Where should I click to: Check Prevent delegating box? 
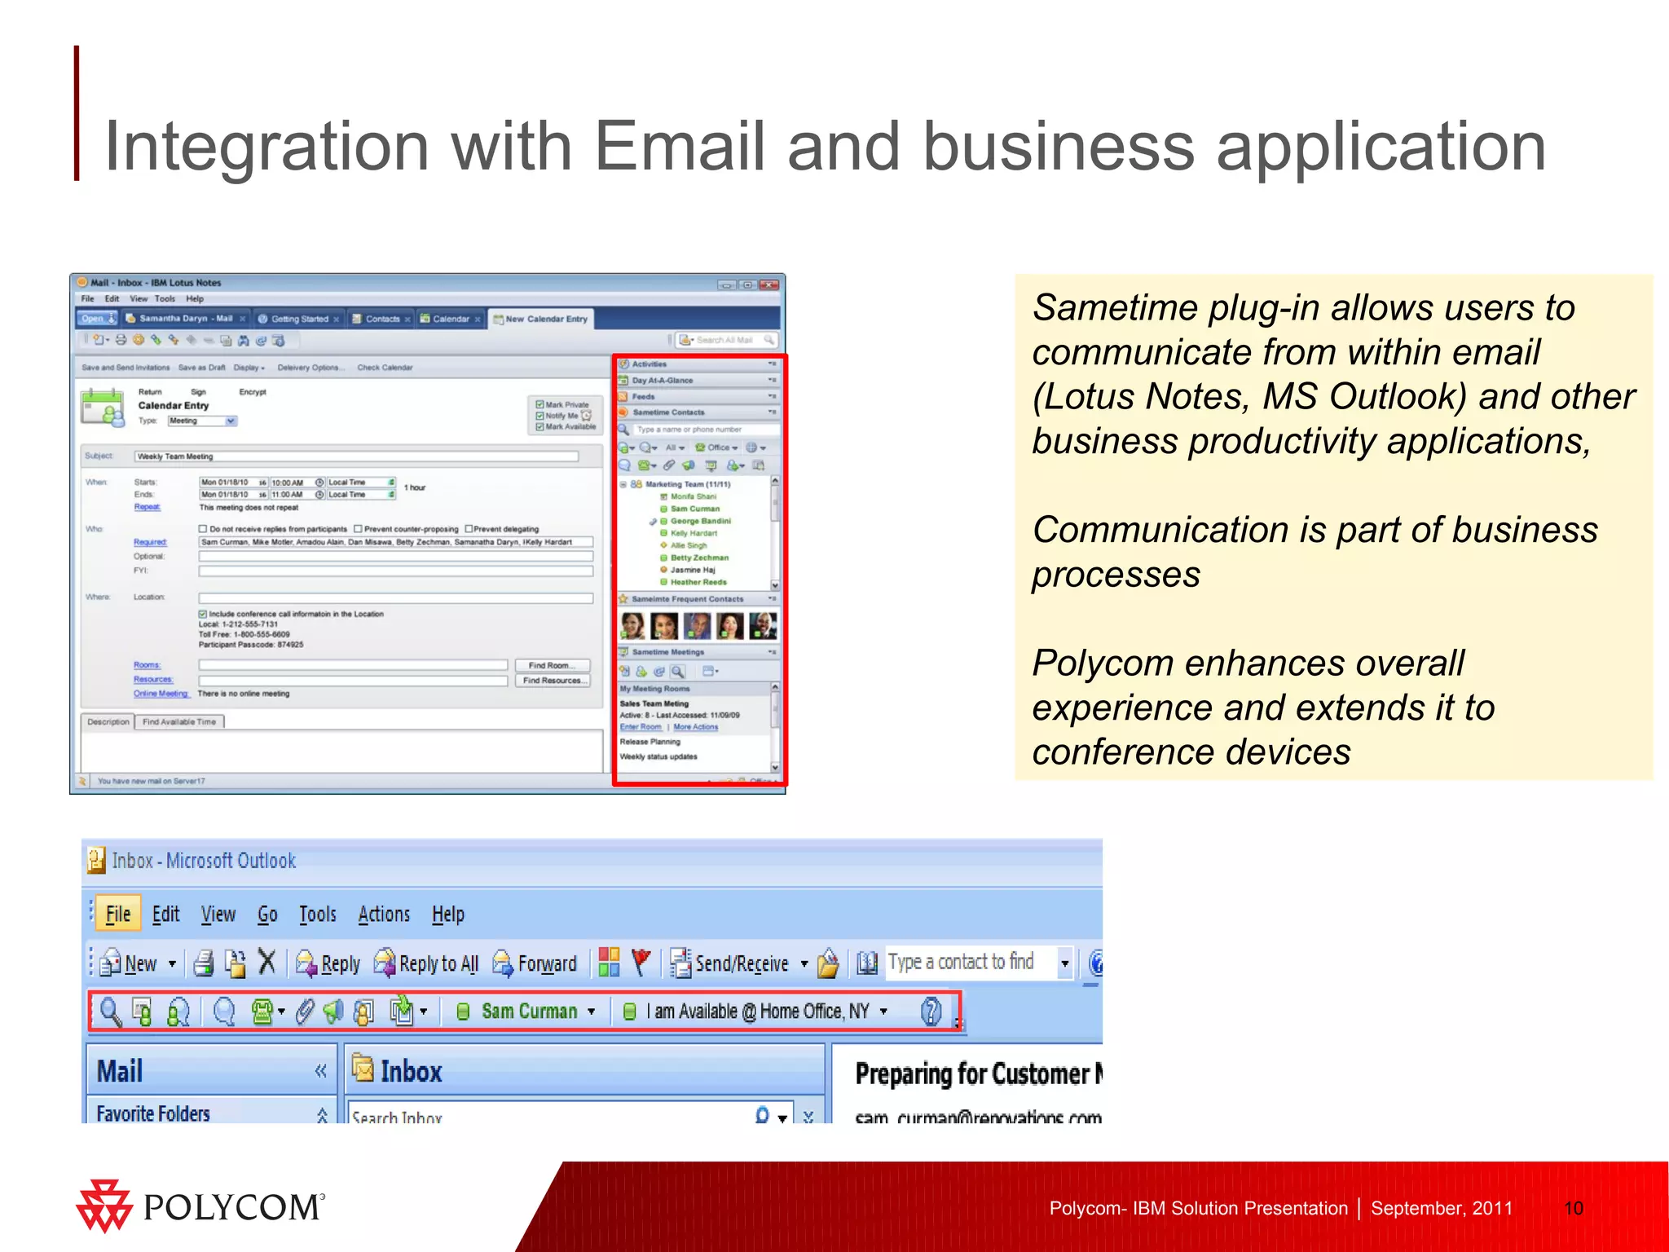pos(469,529)
